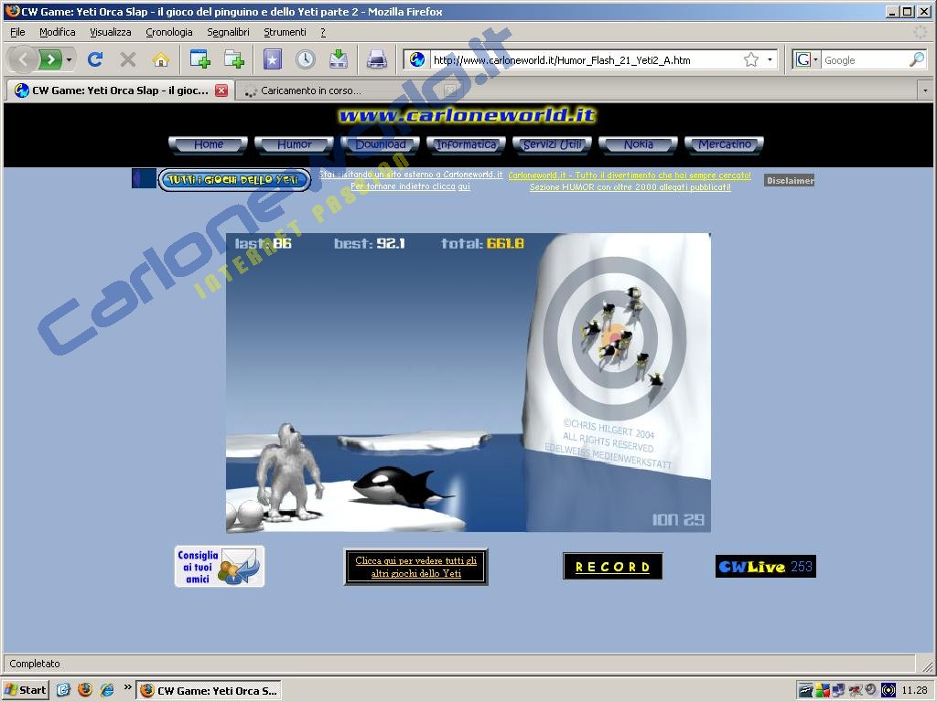
Task: Click the site favicon in address bar
Action: tap(417, 59)
